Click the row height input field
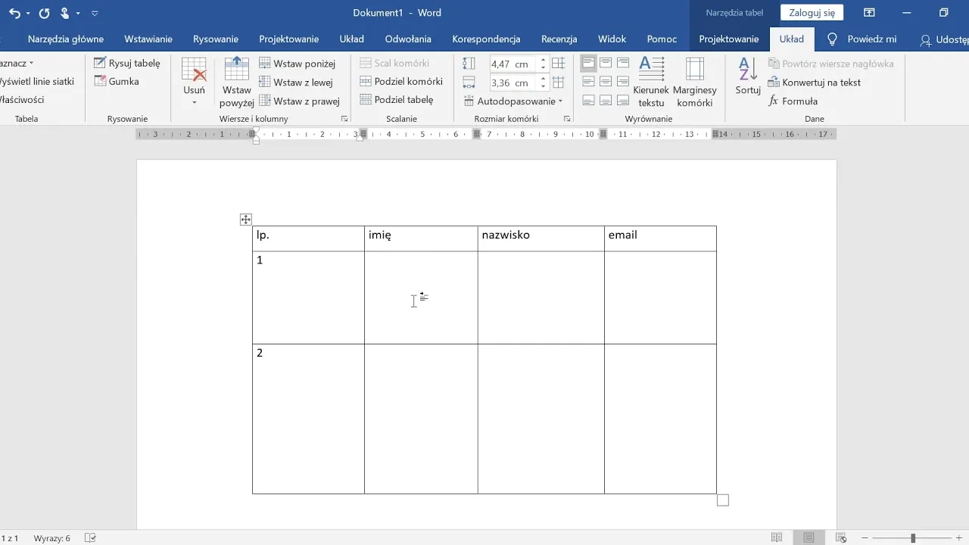Image resolution: width=969 pixels, height=545 pixels. [512, 64]
